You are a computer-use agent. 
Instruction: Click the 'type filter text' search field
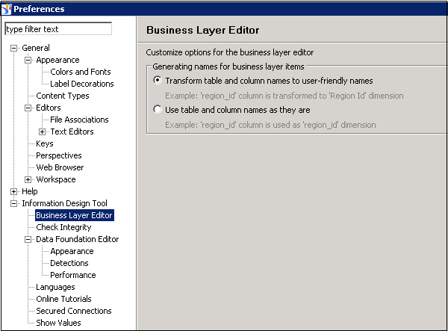coord(57,29)
